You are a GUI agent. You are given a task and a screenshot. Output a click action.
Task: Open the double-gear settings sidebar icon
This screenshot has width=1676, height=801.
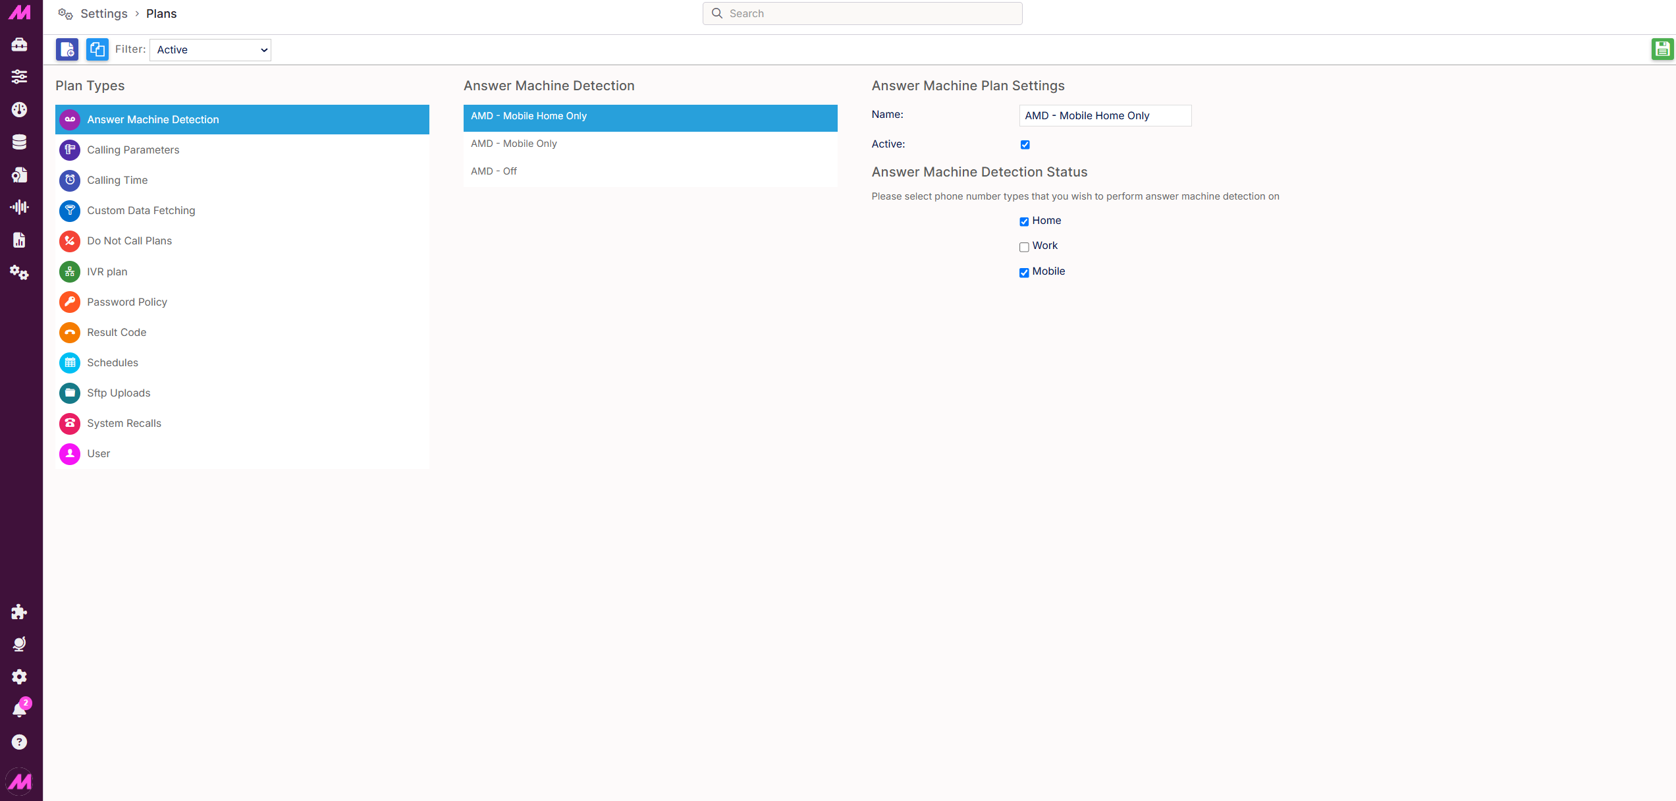(x=19, y=272)
